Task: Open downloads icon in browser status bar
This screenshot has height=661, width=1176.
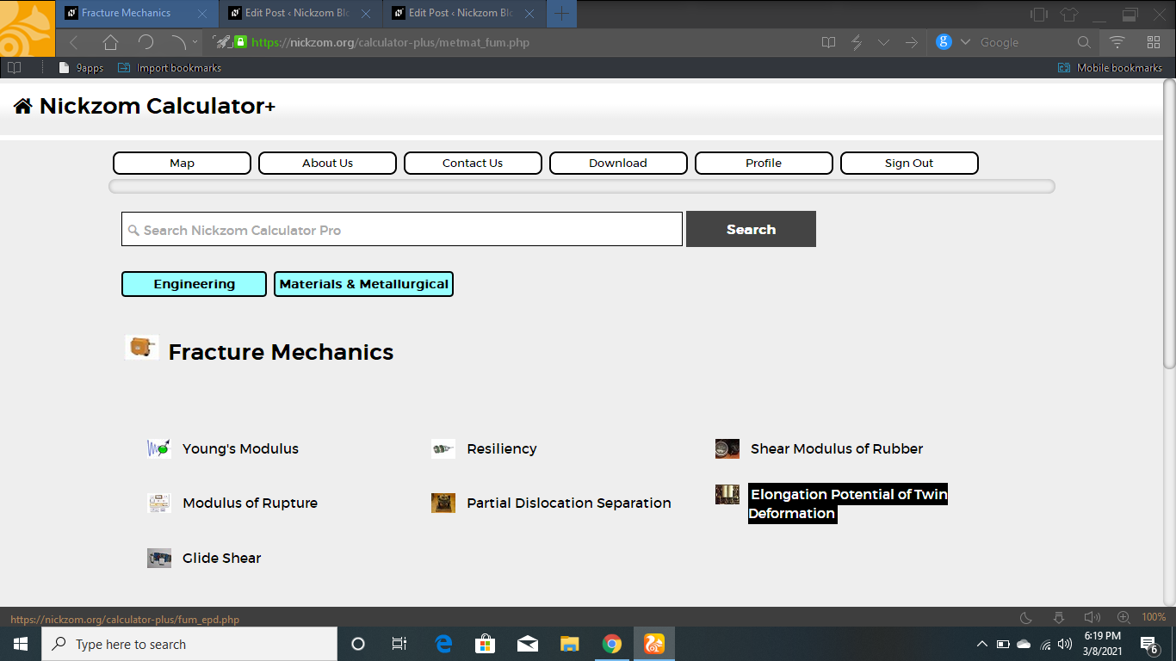Action: point(1059,617)
